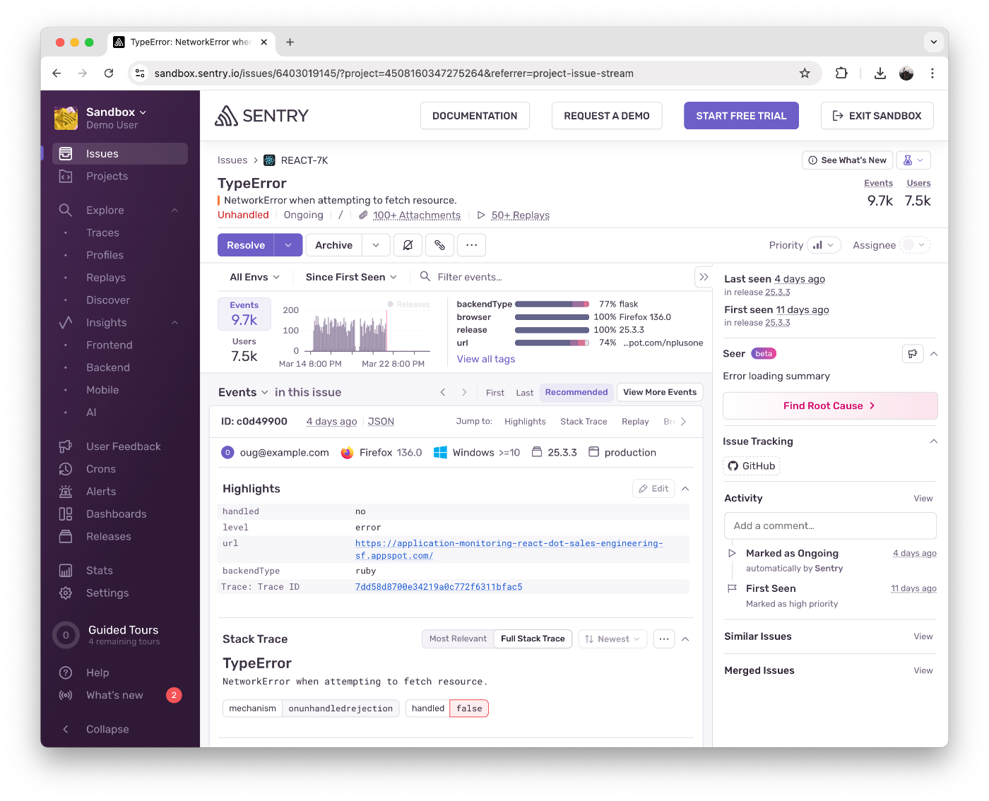Open the flask experiments dropdown
The image size is (989, 801).
913,160
